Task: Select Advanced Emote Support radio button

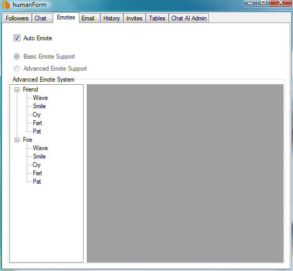Action: pyautogui.click(x=17, y=69)
